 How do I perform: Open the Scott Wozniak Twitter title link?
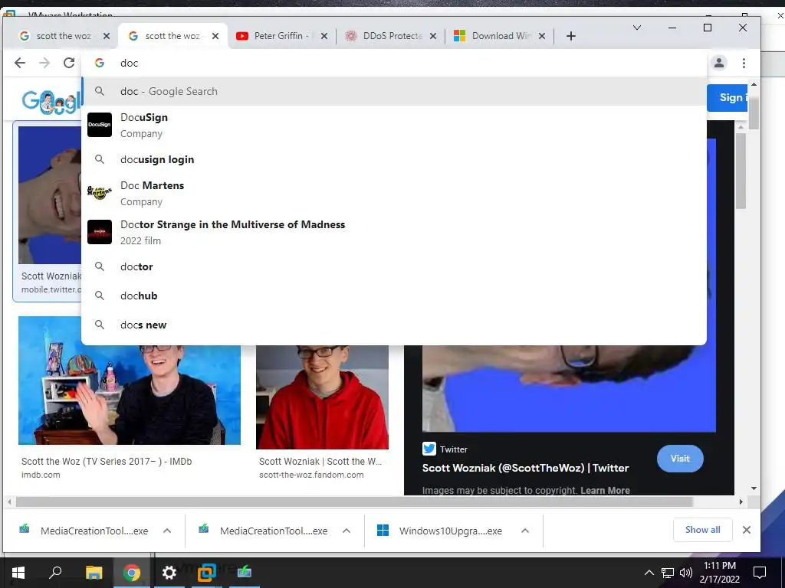pyautogui.click(x=525, y=468)
